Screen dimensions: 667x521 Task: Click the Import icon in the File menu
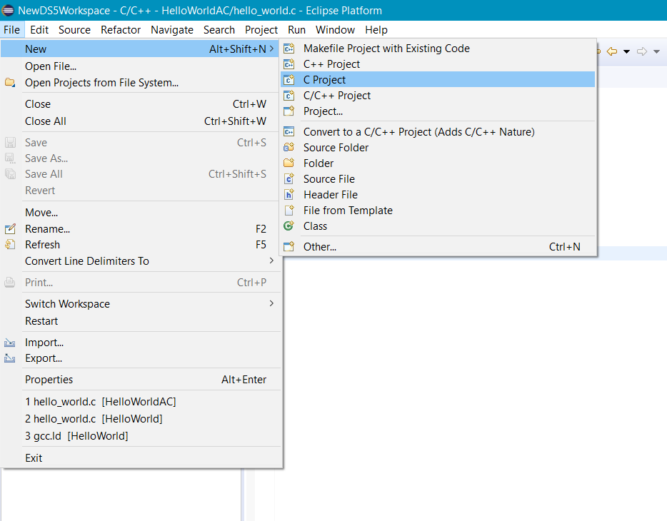[x=10, y=342]
